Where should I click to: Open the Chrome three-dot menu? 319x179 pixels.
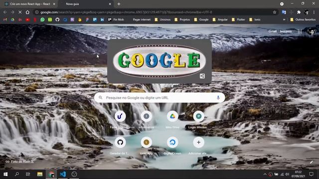(314, 12)
